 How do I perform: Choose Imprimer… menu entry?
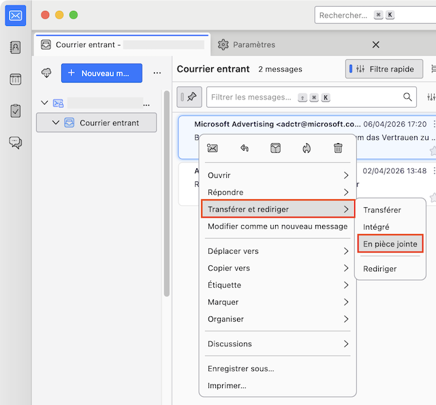point(278,385)
